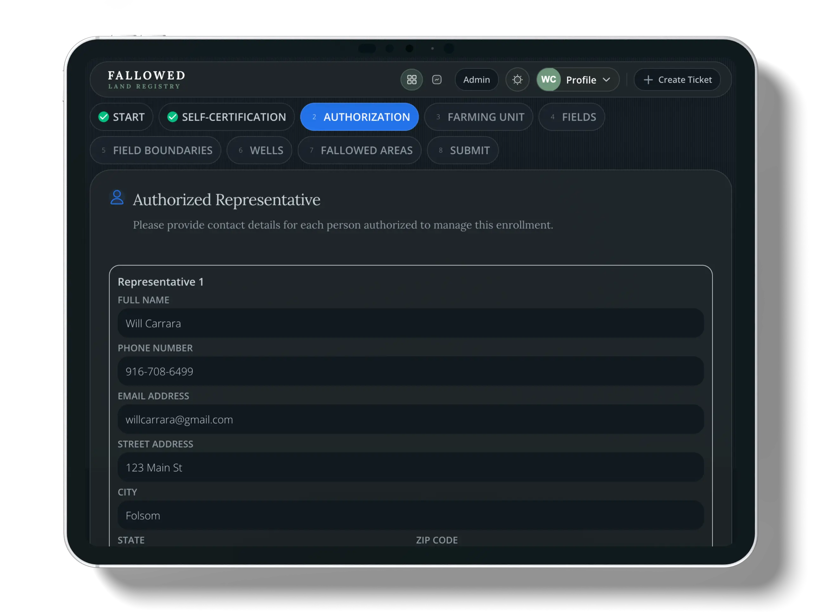Open the FALLOWED AREAS step
This screenshot has height=615, width=824.
pos(360,150)
